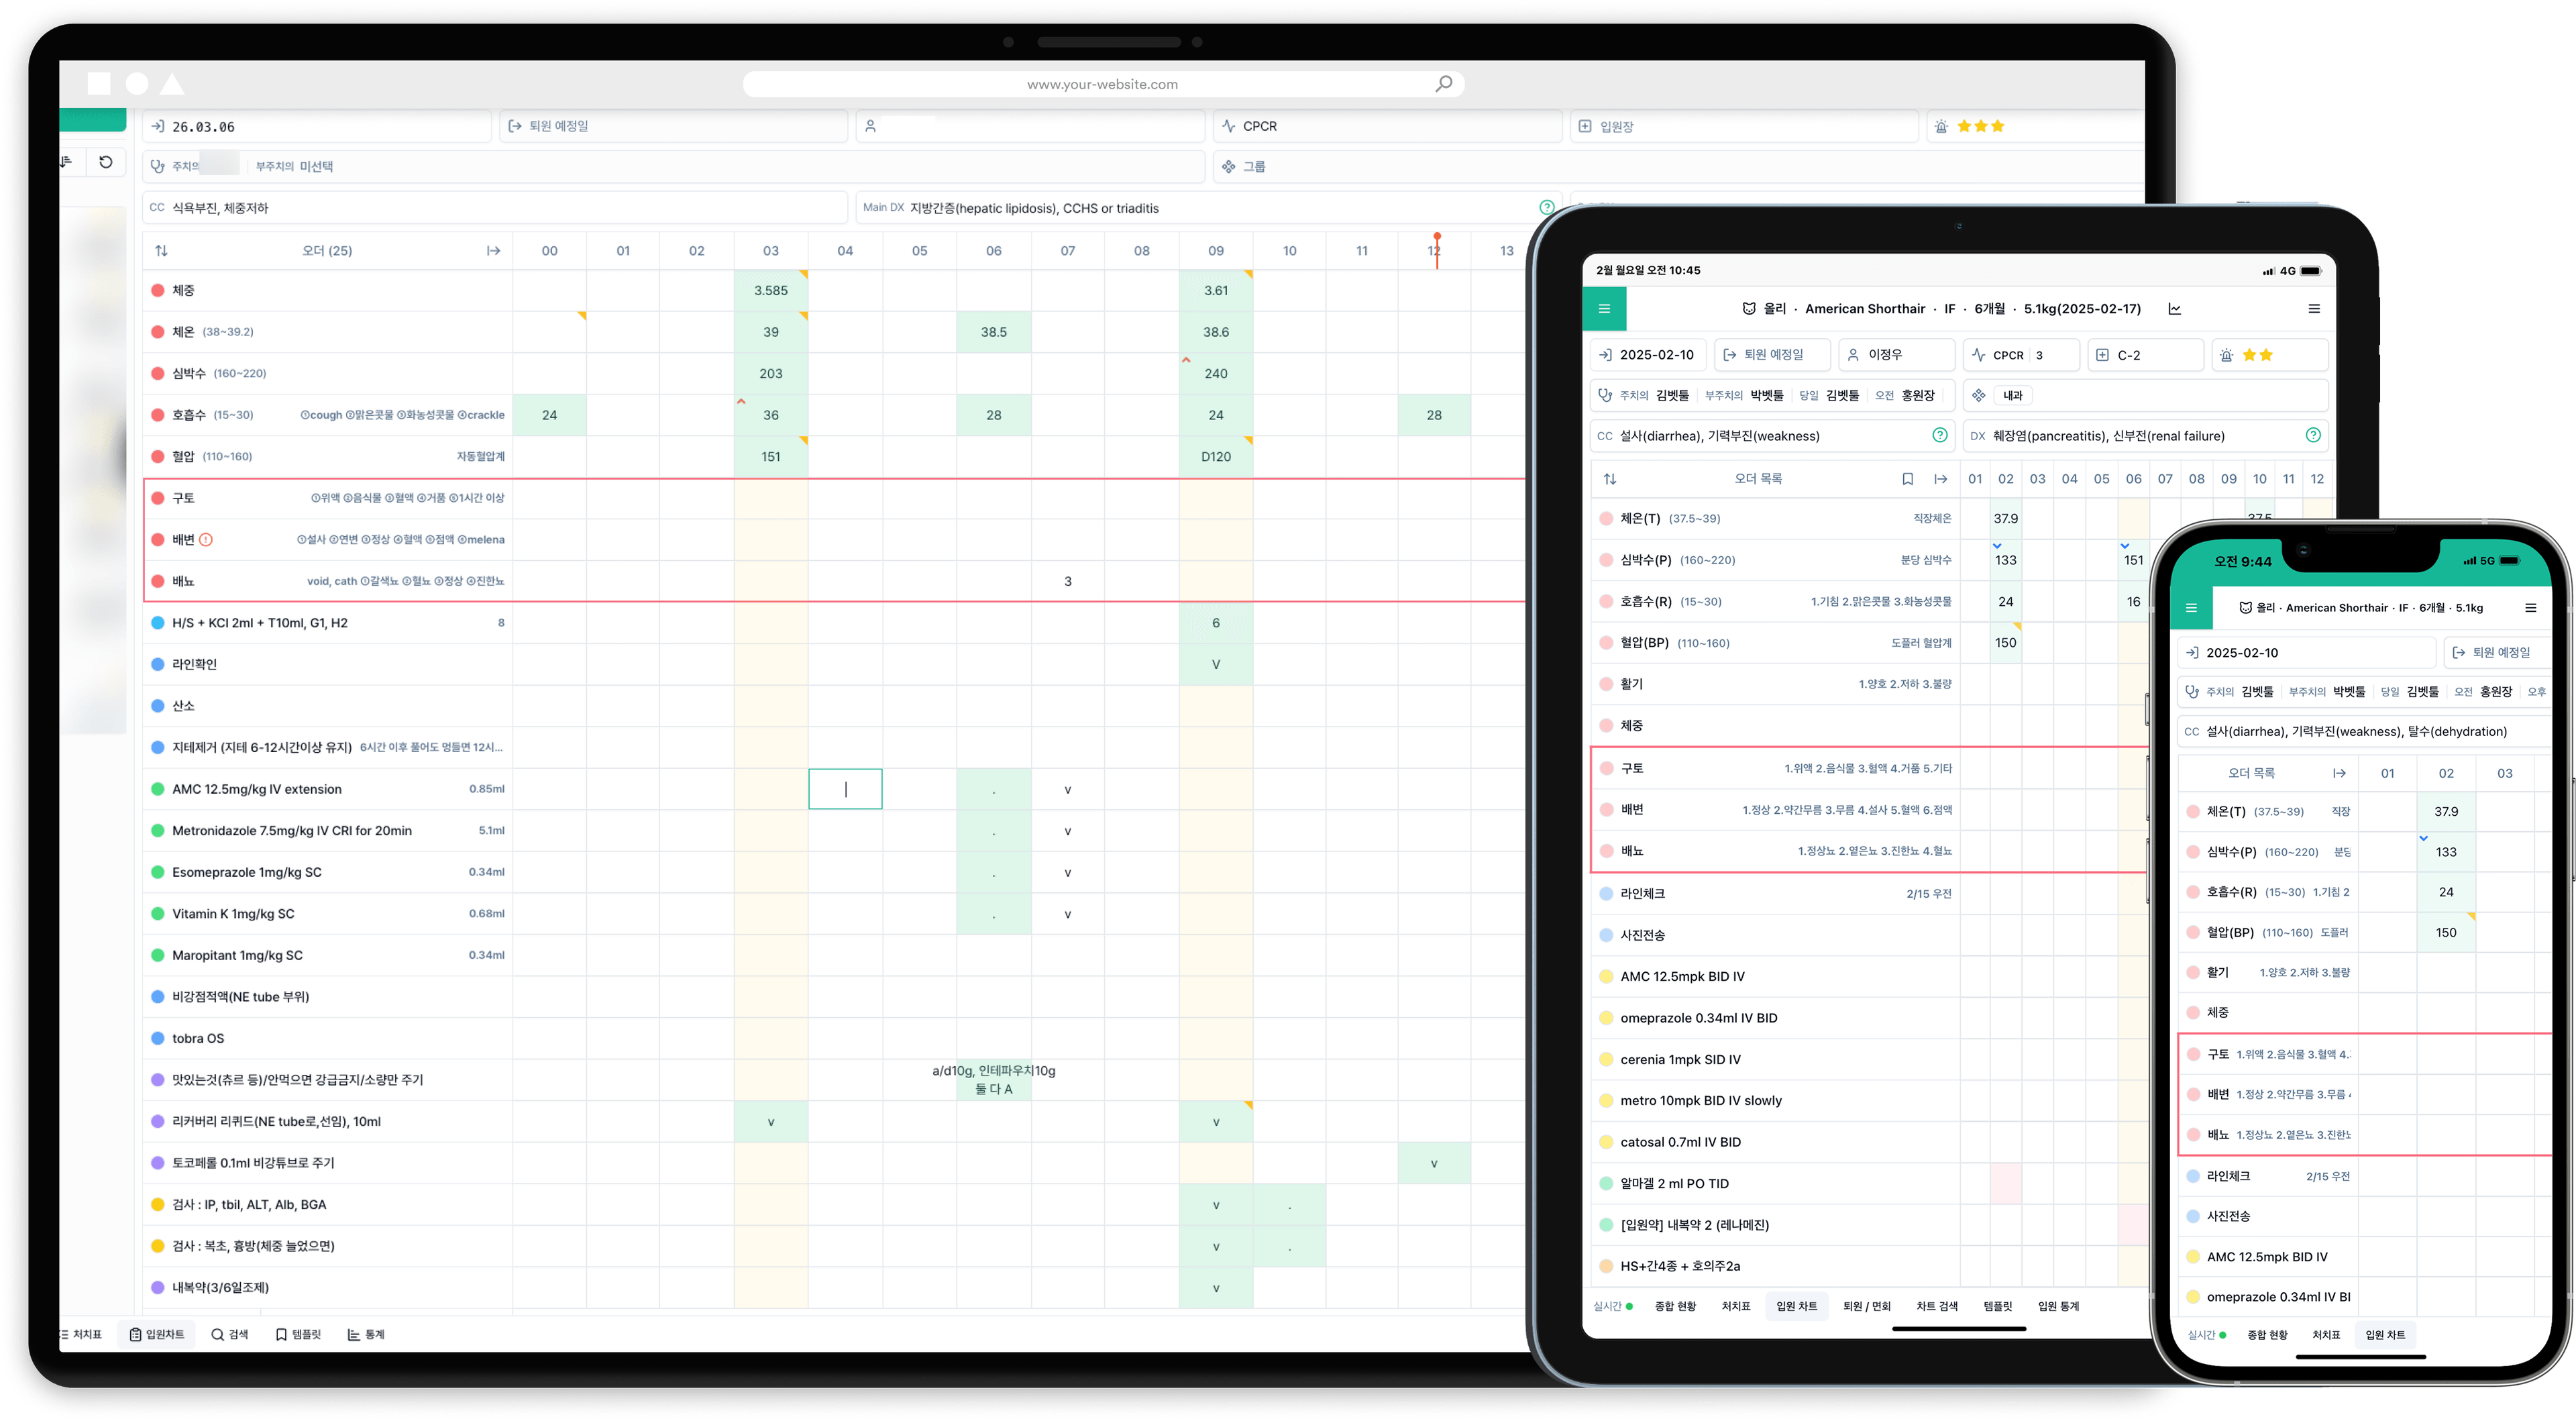The height and width of the screenshot is (1421, 2576).
Task: Open the phone's green hamburger menu button
Action: tap(2191, 608)
